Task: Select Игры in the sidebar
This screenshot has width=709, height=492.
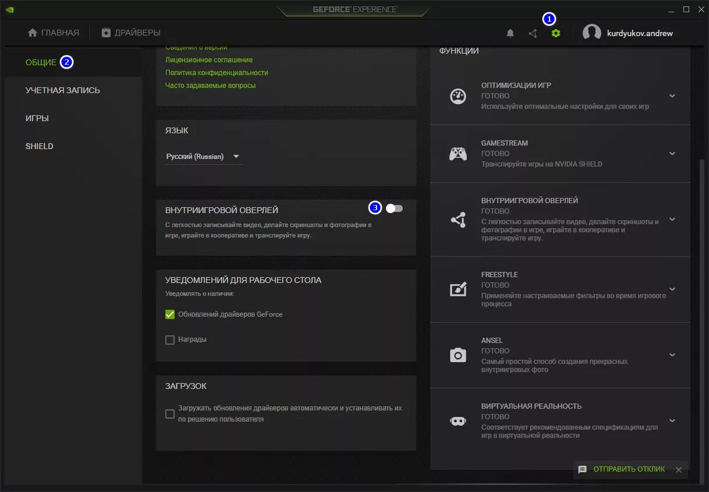Action: 37,118
